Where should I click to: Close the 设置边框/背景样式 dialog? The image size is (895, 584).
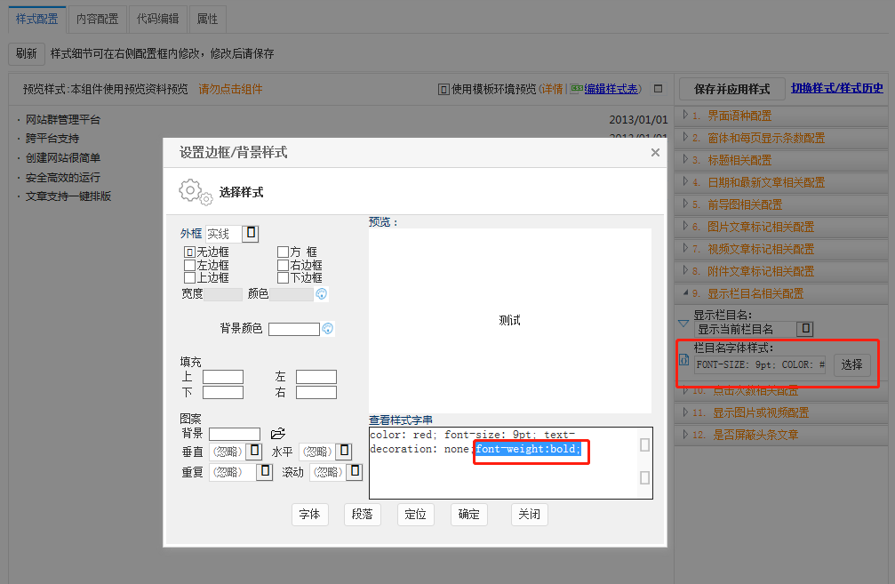click(655, 152)
